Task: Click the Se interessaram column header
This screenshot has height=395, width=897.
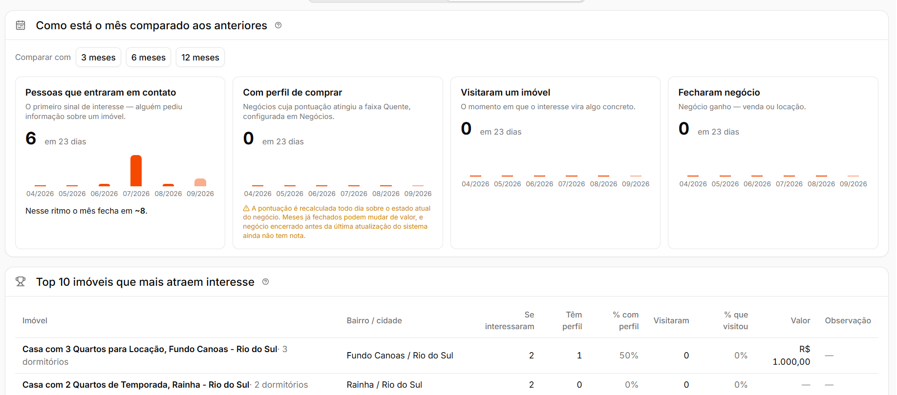Action: point(510,320)
